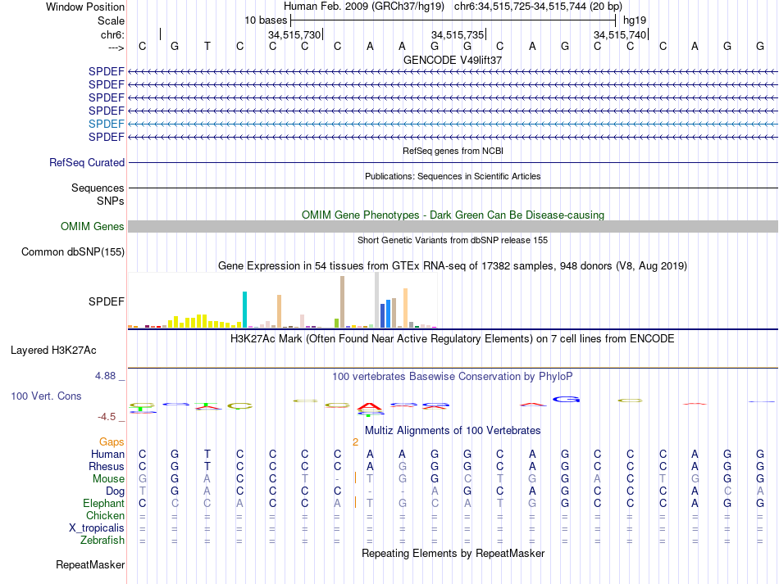Click the 34,515,730 ruler coordinate
Screen dimensions: 779x584
[x=294, y=34]
